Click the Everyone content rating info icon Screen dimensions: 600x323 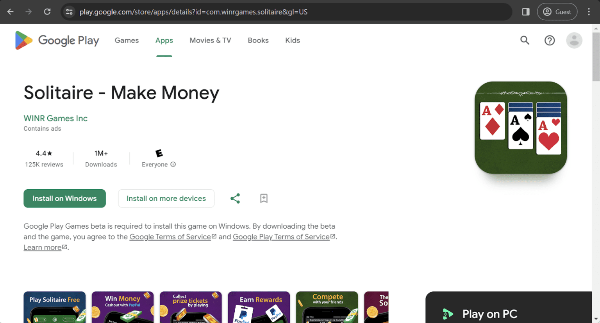click(x=172, y=165)
